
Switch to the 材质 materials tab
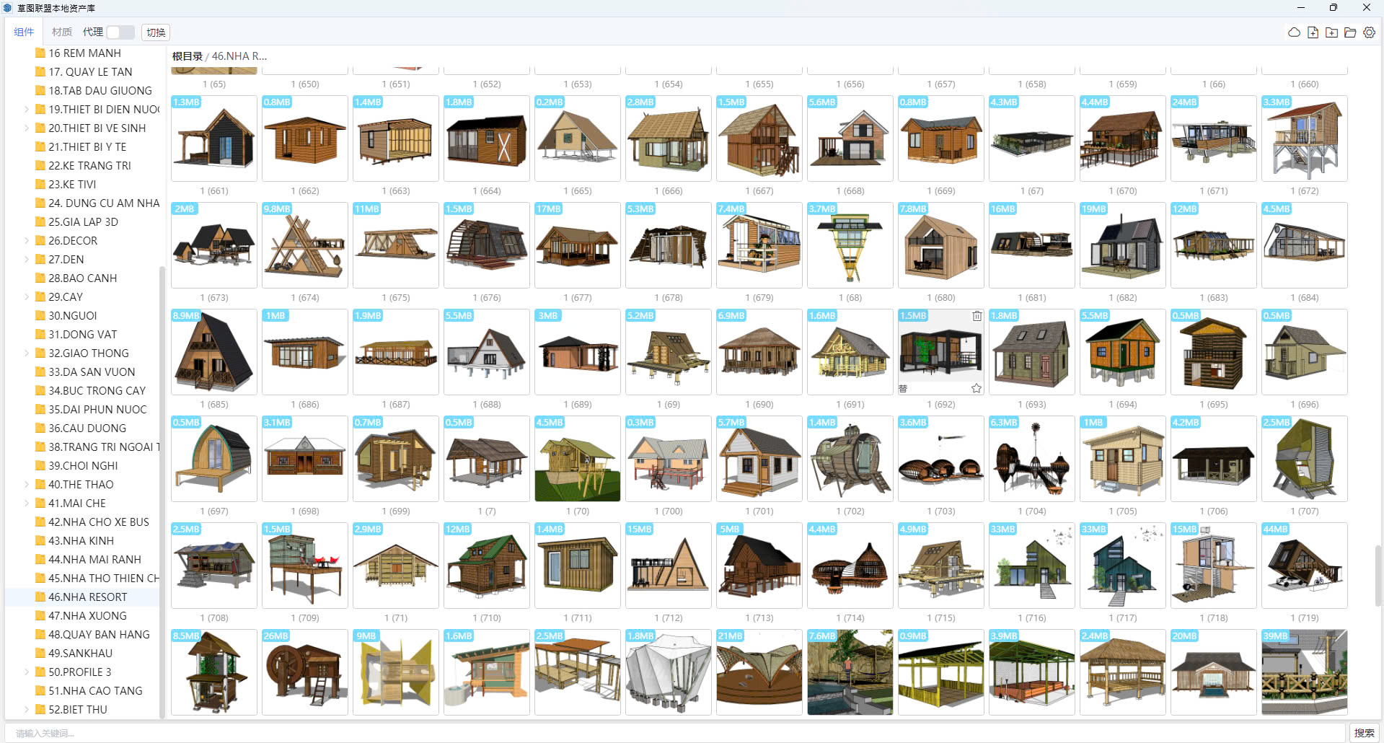pos(62,32)
